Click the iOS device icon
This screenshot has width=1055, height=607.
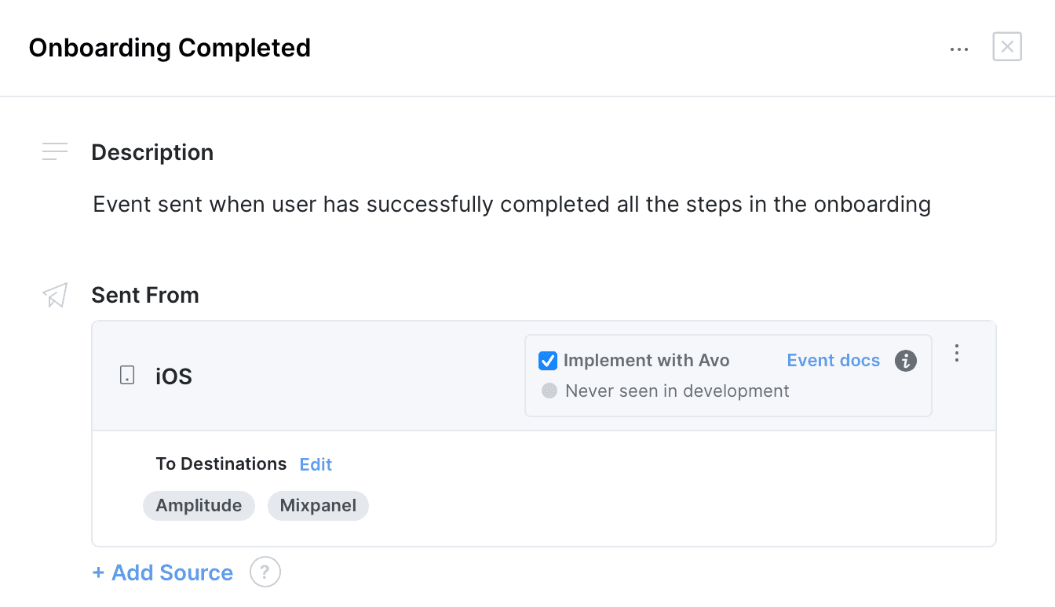click(126, 376)
